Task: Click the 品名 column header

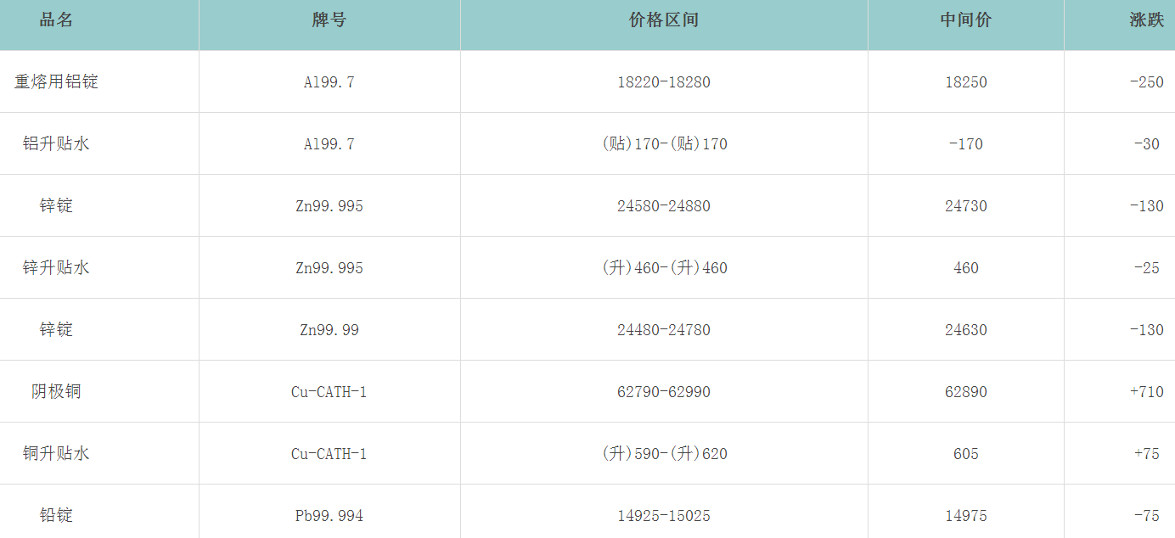Action: coord(56,20)
